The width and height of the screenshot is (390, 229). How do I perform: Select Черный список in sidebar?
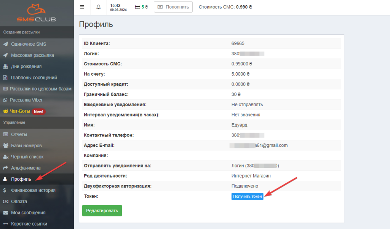(x=27, y=157)
